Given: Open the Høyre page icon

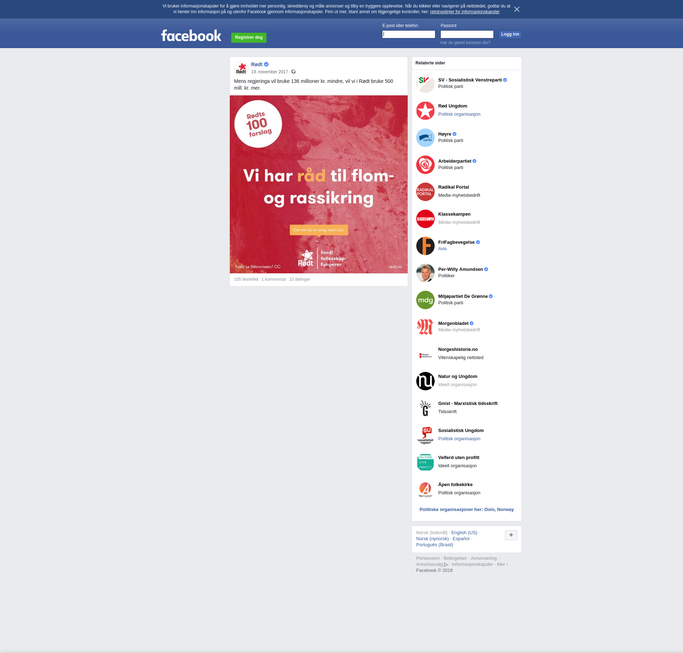Looking at the screenshot, I should 425,138.
